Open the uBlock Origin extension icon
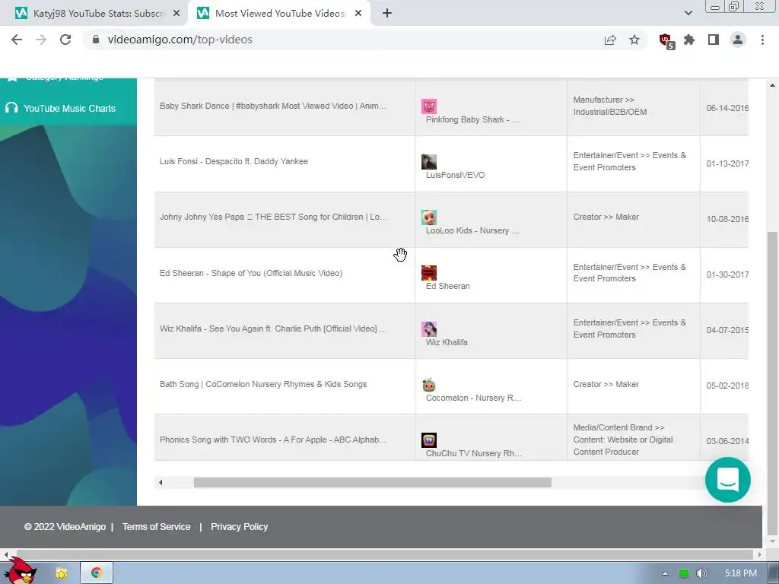The width and height of the screenshot is (779, 584). click(x=666, y=41)
